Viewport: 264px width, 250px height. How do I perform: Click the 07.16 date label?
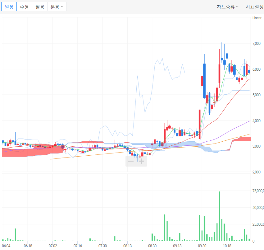(78, 246)
